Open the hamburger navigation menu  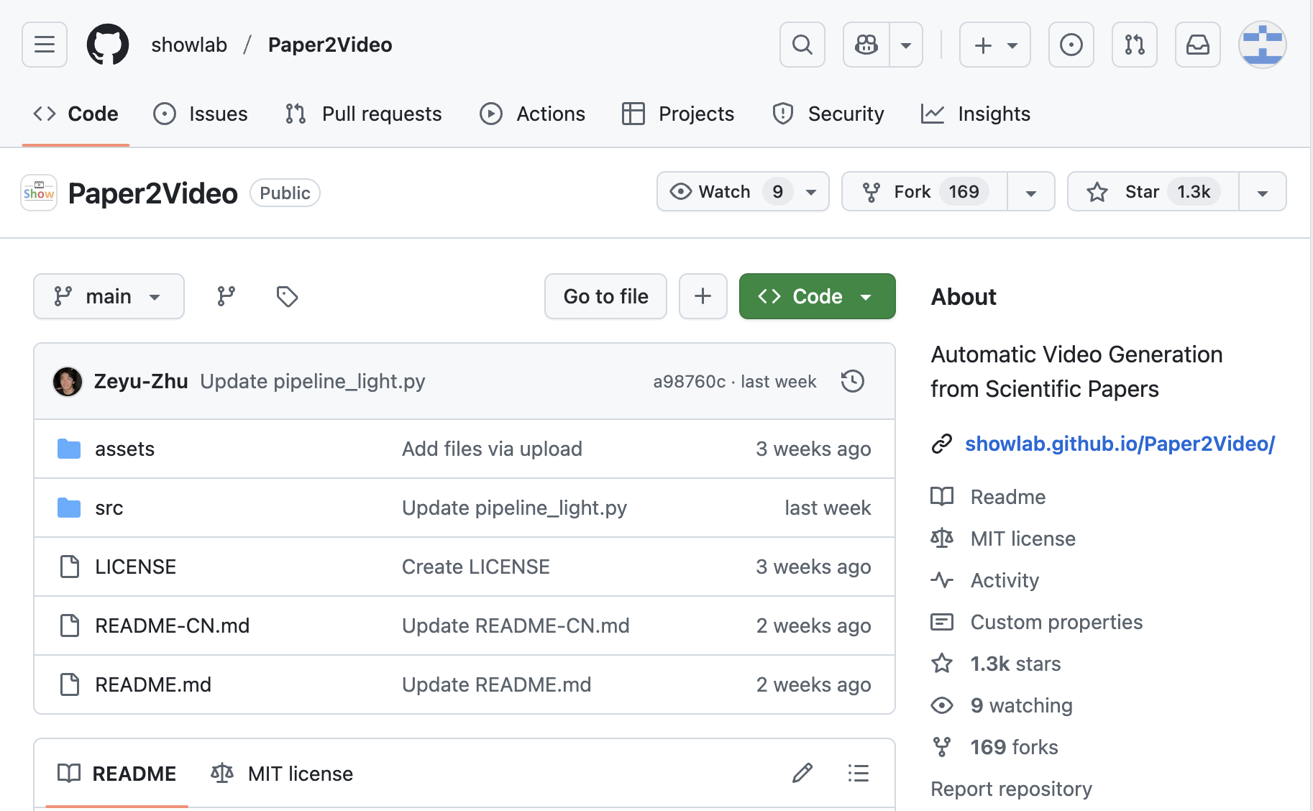[45, 45]
